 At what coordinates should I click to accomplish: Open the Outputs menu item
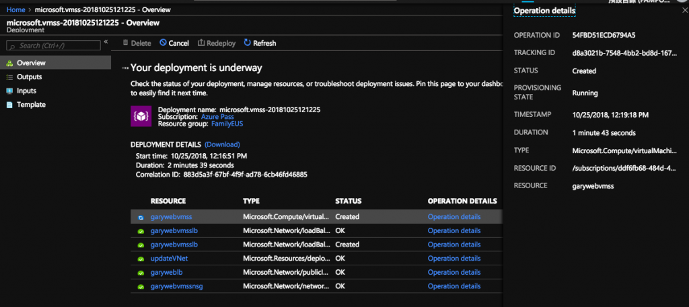29,77
